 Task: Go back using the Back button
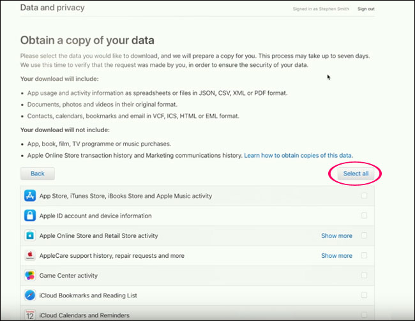[x=38, y=174]
